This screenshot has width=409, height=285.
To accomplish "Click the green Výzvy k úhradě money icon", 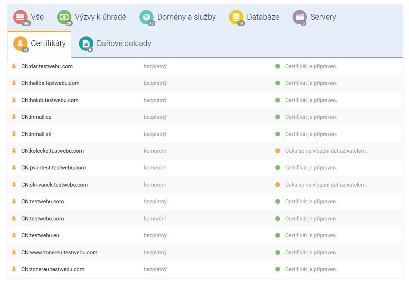I will point(64,17).
